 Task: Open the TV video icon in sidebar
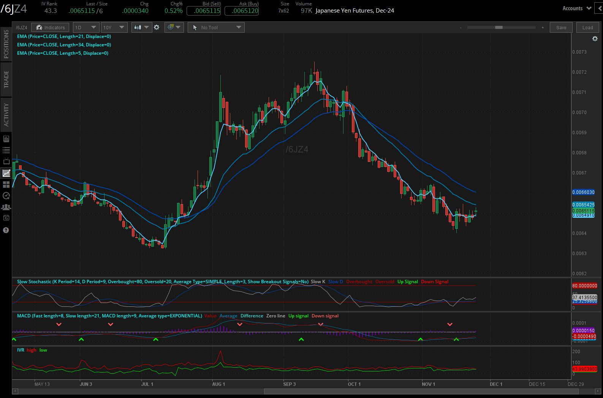pyautogui.click(x=6, y=162)
